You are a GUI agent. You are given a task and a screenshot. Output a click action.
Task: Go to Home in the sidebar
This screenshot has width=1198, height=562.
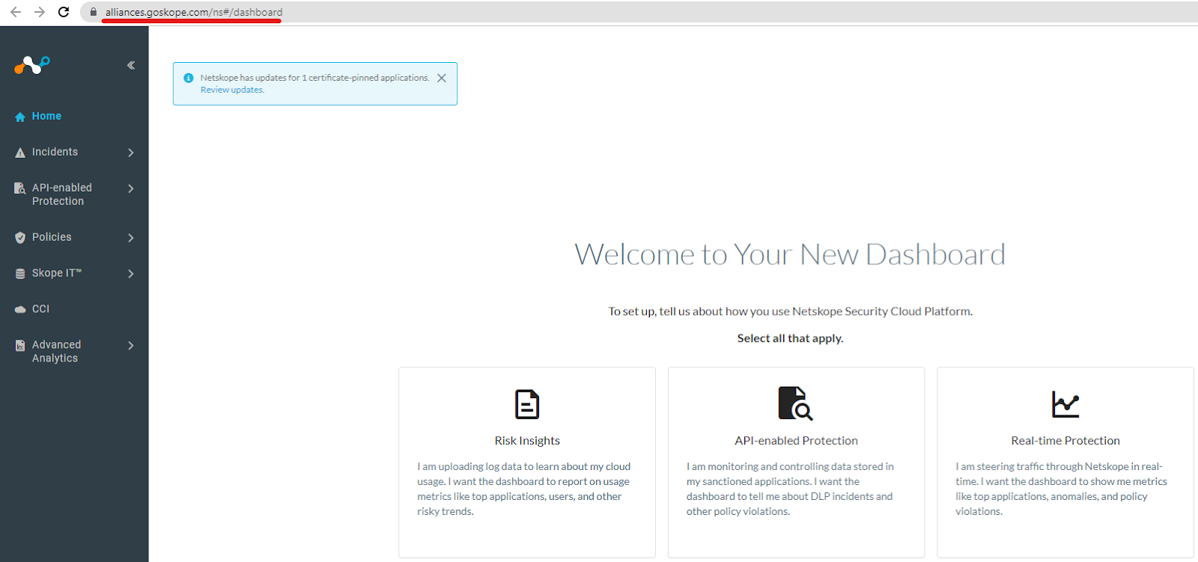click(46, 117)
